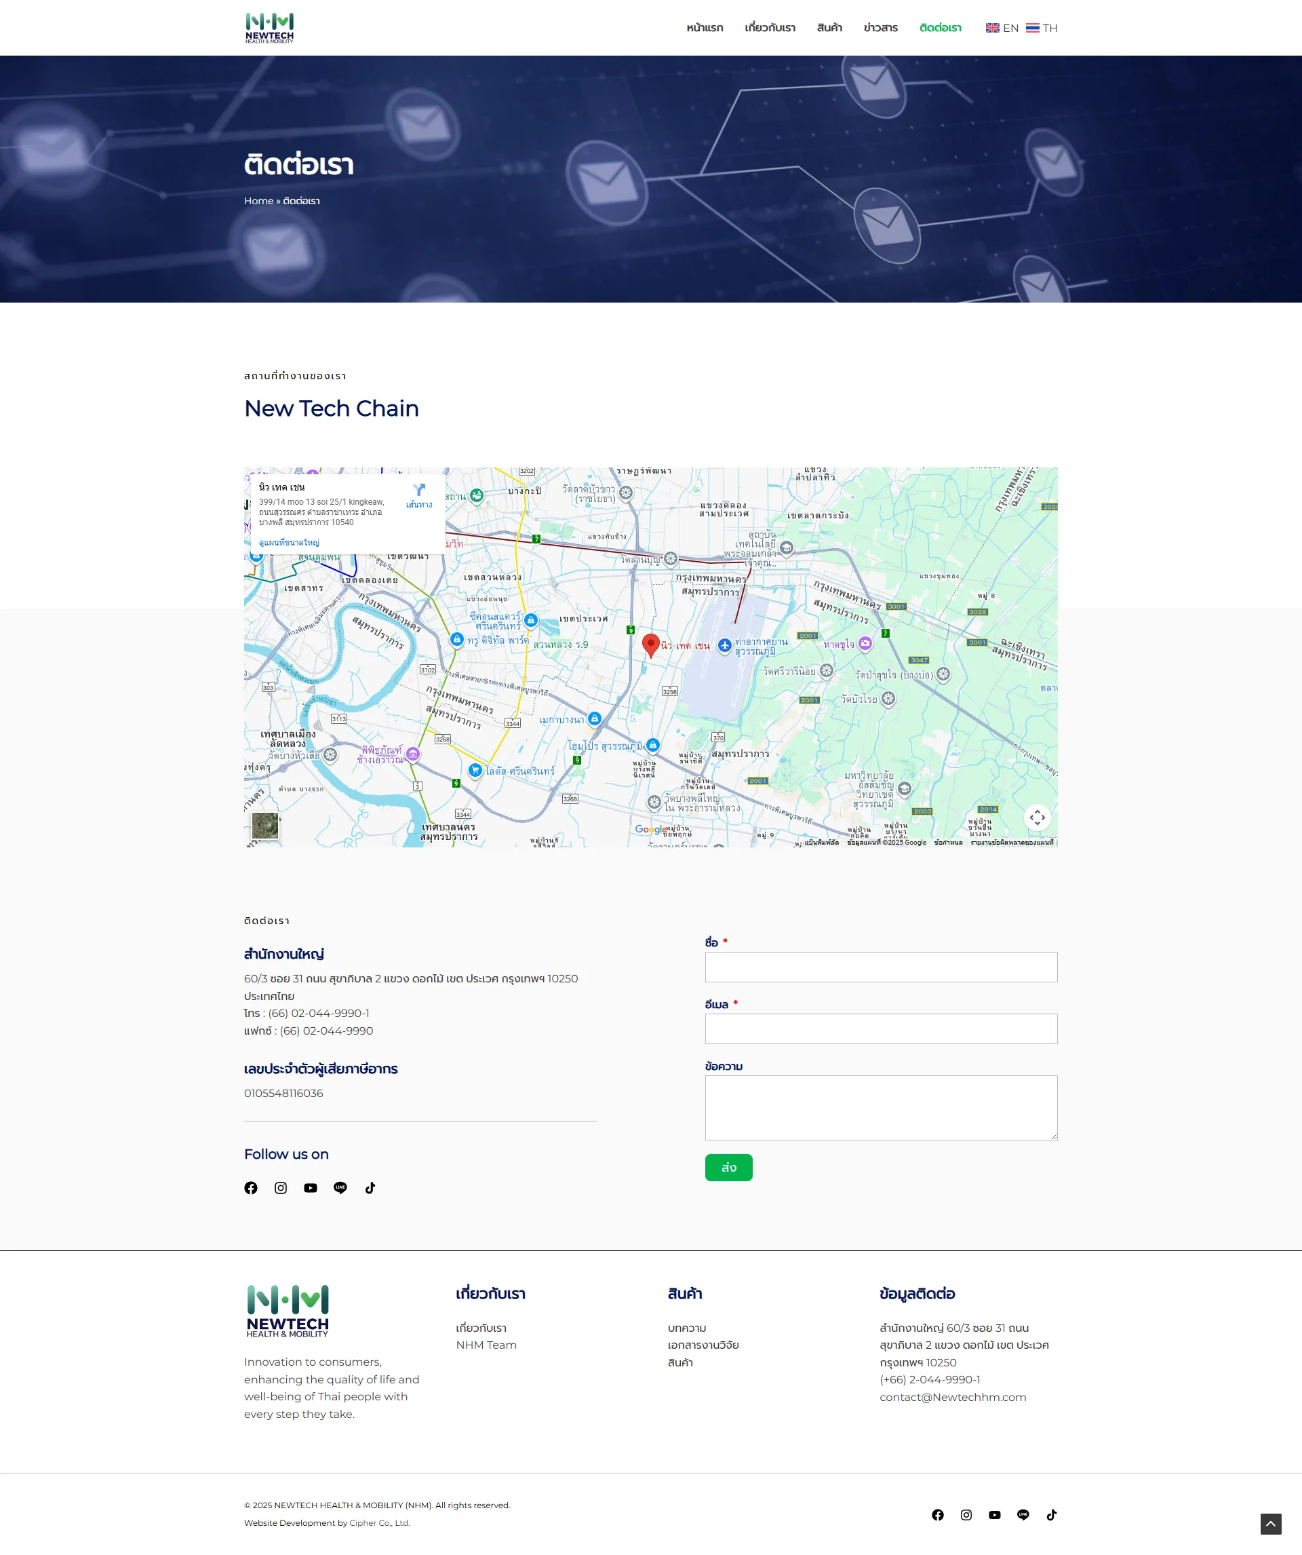Open the footer TikTok icon
Screen dimensions: 1302x1555
1051,1514
